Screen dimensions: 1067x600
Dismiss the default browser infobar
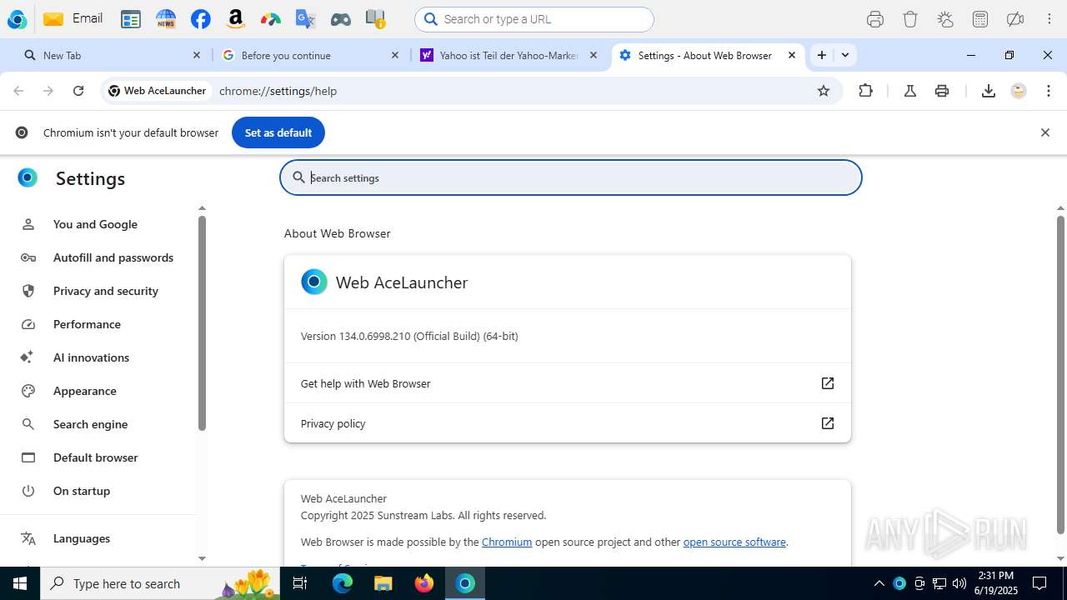tap(1044, 132)
